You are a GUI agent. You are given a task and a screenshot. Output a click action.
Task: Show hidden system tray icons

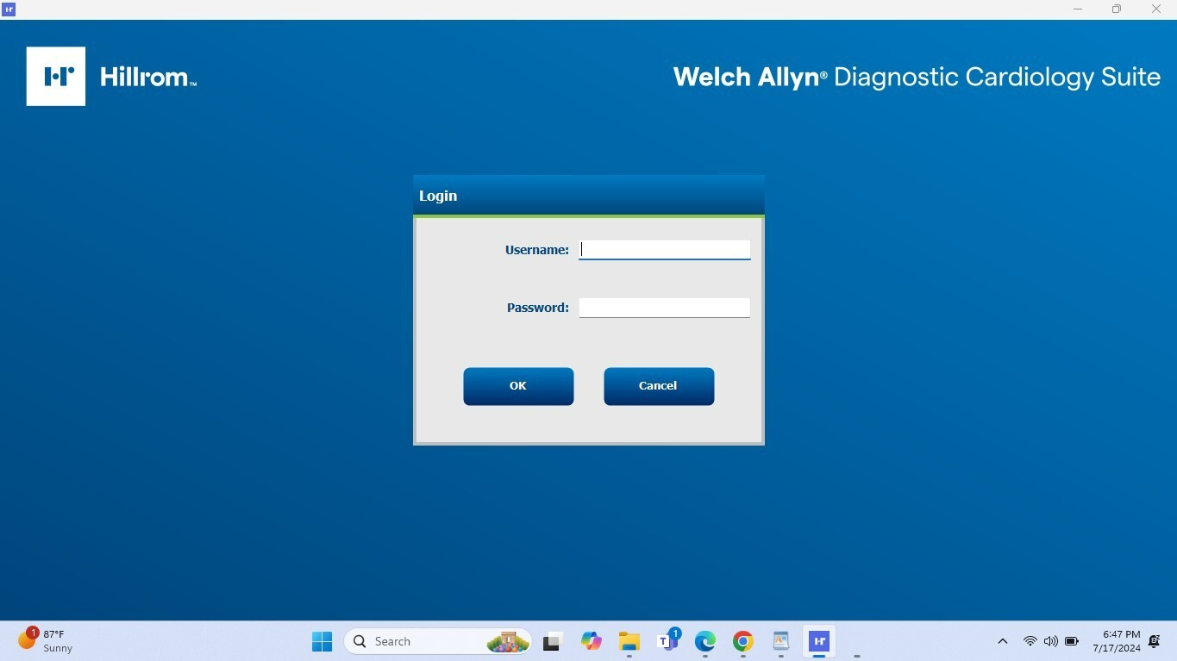click(x=1002, y=641)
